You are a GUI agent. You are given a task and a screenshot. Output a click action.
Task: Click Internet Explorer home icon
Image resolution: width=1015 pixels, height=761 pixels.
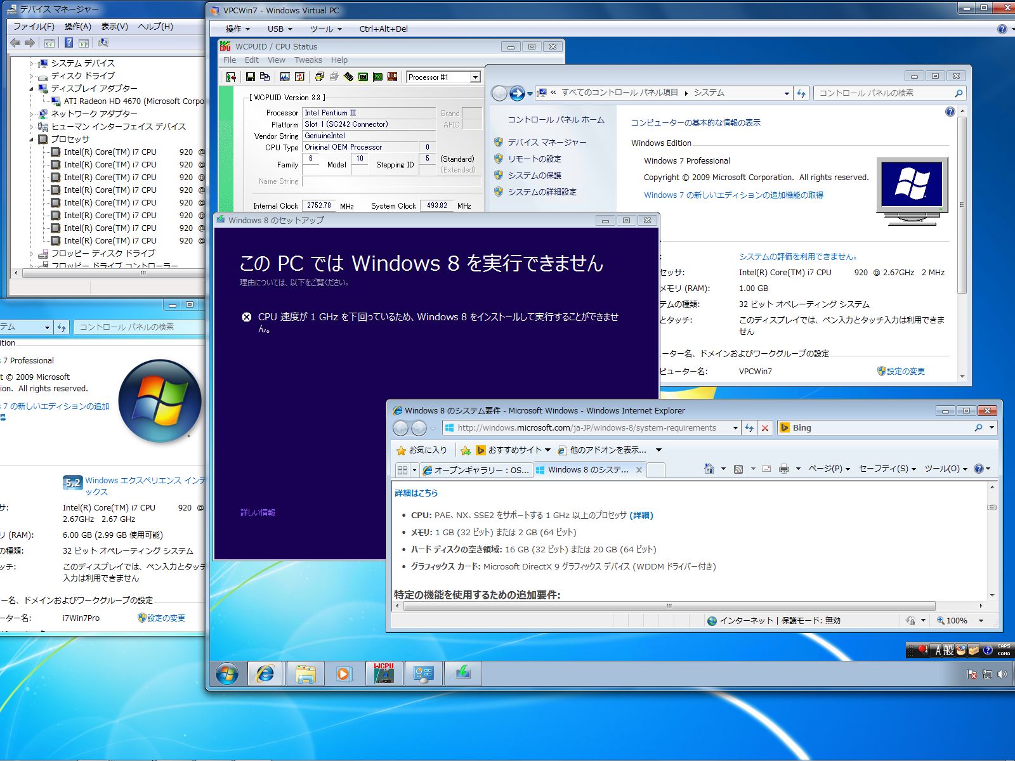709,469
